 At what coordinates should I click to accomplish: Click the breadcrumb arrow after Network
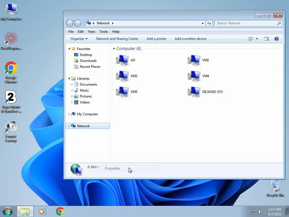point(113,23)
